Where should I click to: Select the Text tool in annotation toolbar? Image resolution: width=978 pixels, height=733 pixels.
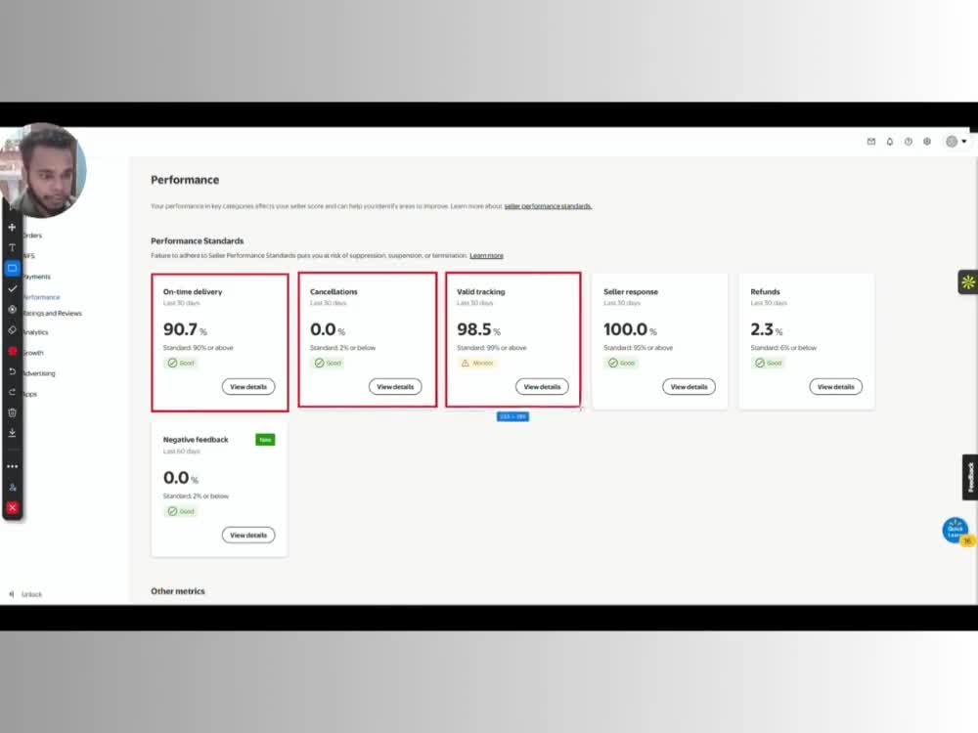[12, 247]
